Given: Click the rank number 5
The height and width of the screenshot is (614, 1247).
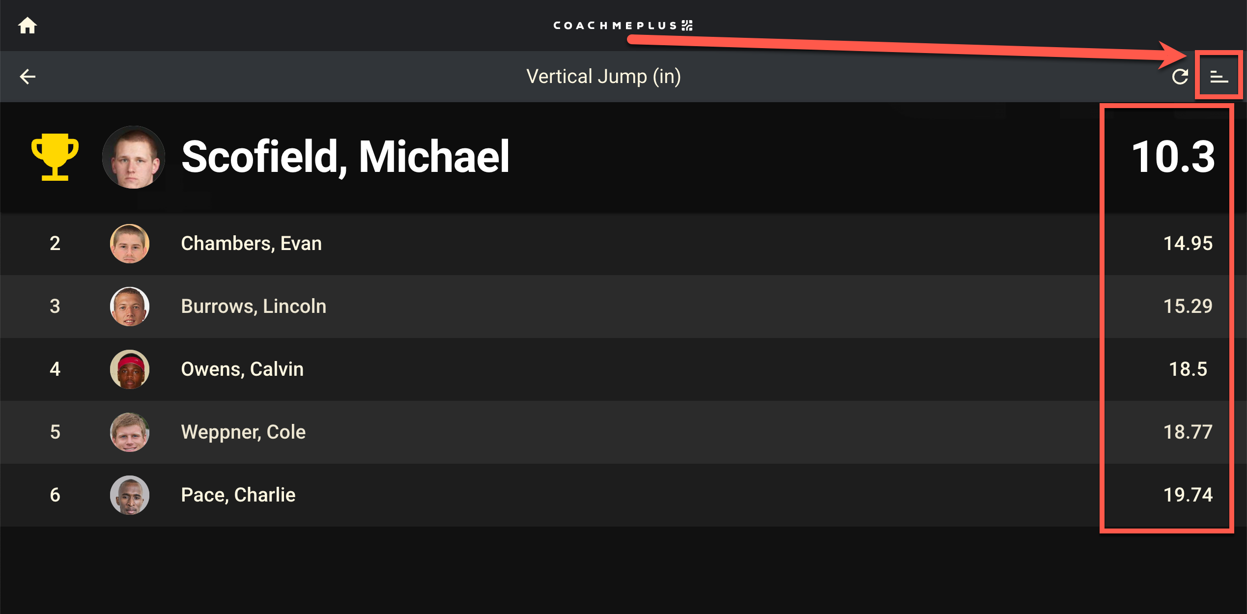Looking at the screenshot, I should coord(55,432).
